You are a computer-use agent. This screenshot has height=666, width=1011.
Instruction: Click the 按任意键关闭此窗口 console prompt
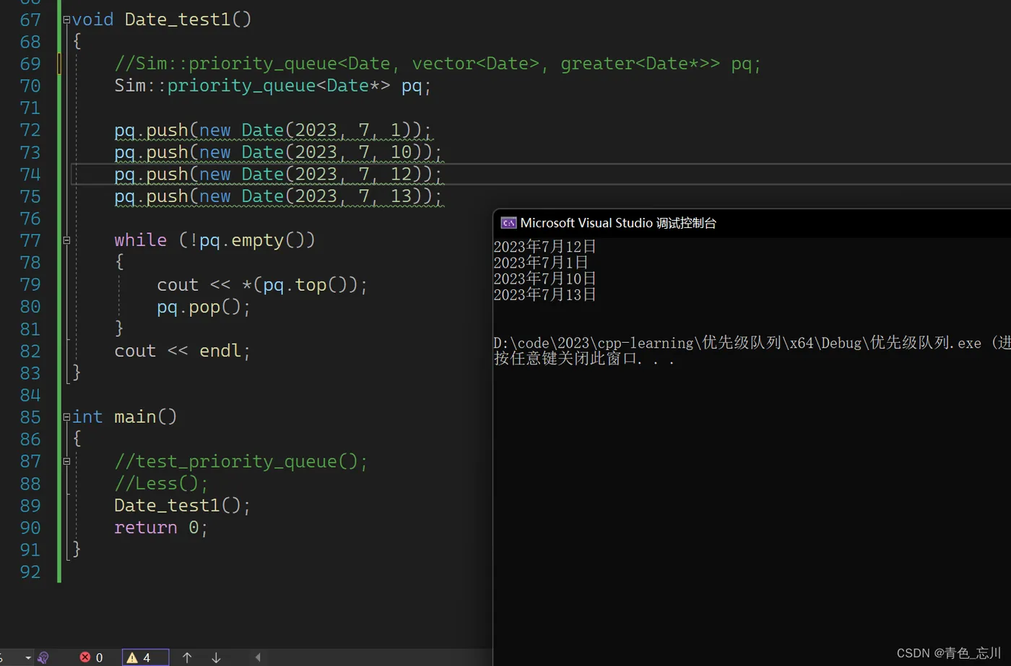coord(583,359)
